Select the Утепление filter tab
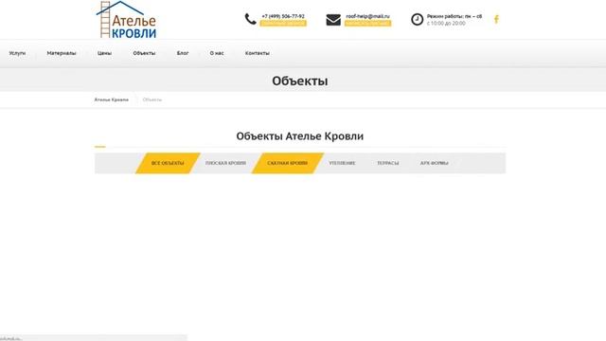Viewport: 606px width, 341px height. [342, 163]
